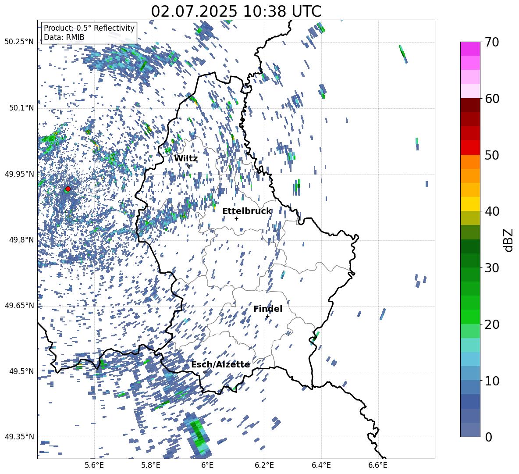This screenshot has width=519, height=474.
Task: Click the title 02.07.2025 10:38 UTC
Action: coord(236,11)
